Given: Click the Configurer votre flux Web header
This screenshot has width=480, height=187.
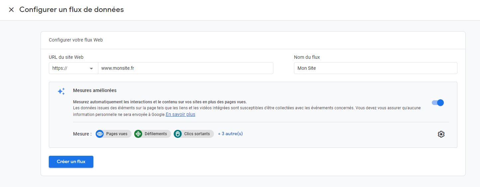Looking at the screenshot, I should click(x=76, y=40).
